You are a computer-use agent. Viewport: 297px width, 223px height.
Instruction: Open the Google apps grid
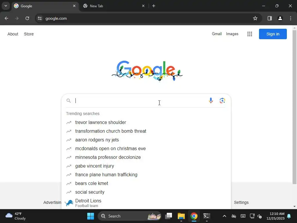pos(250,34)
